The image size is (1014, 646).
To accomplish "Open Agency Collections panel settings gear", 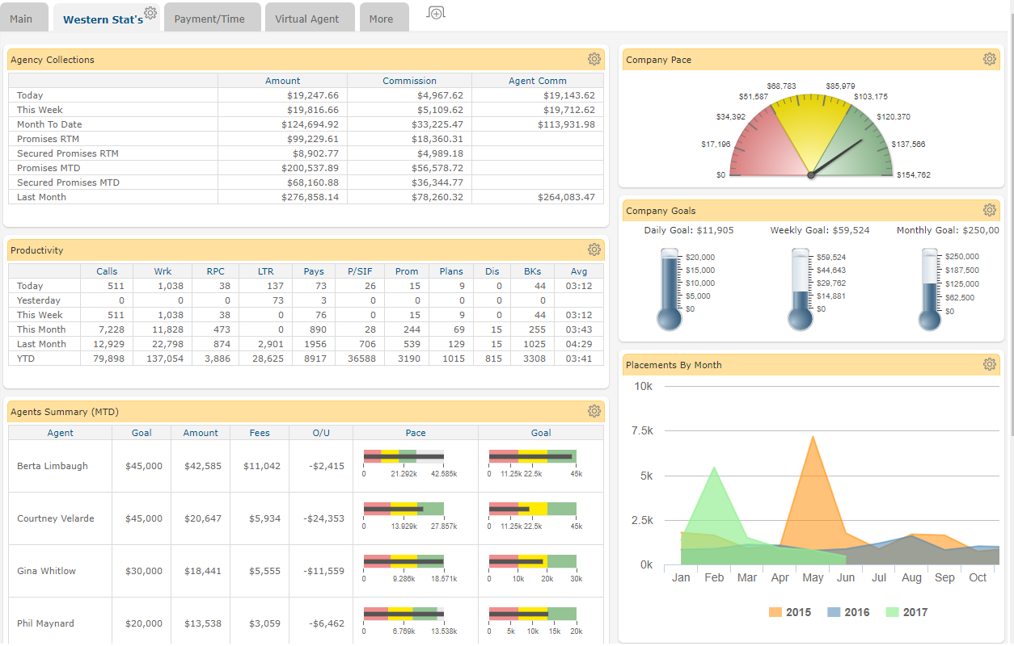I will (594, 59).
